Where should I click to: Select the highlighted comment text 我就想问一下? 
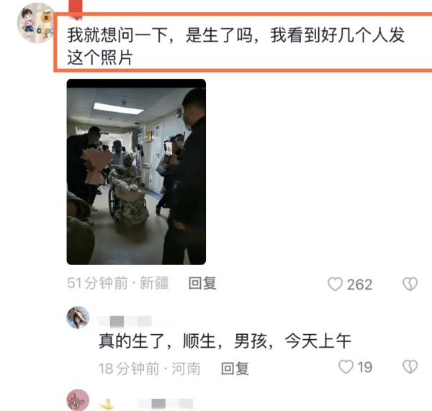point(117,35)
